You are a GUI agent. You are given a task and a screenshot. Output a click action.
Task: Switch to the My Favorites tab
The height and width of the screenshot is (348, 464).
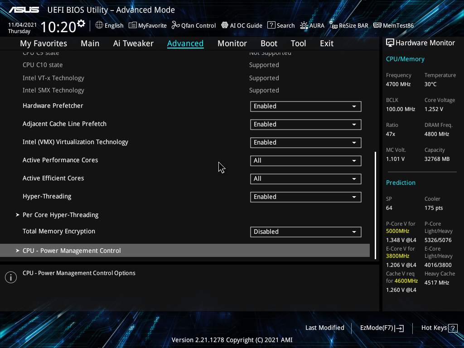click(x=43, y=43)
